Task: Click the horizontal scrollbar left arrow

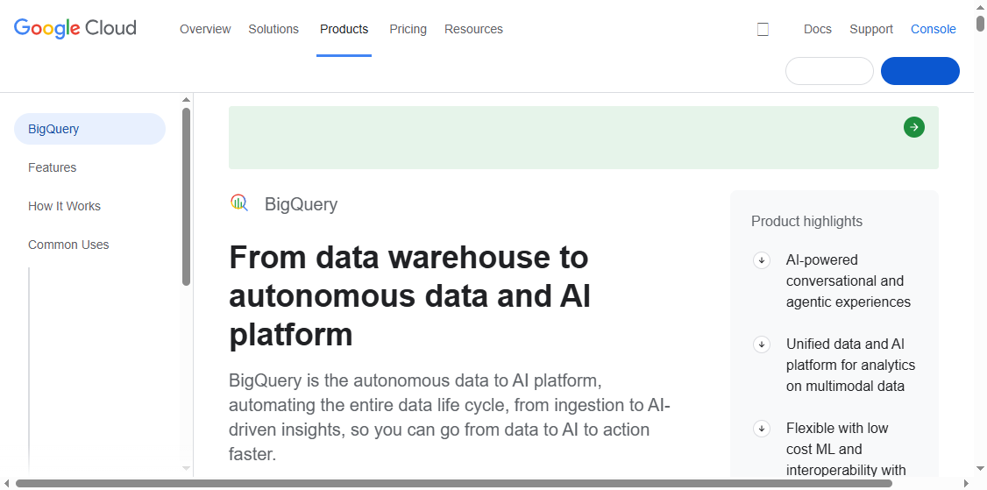Action: (x=6, y=484)
